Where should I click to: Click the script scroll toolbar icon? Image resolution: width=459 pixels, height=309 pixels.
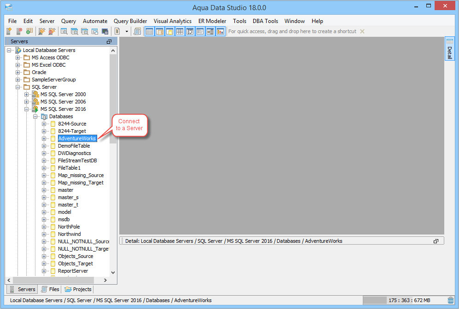[137, 31]
